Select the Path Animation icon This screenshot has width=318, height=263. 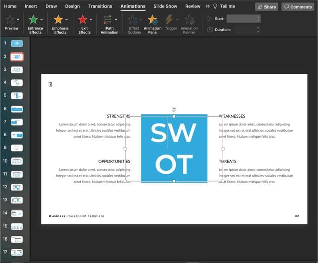point(108,20)
